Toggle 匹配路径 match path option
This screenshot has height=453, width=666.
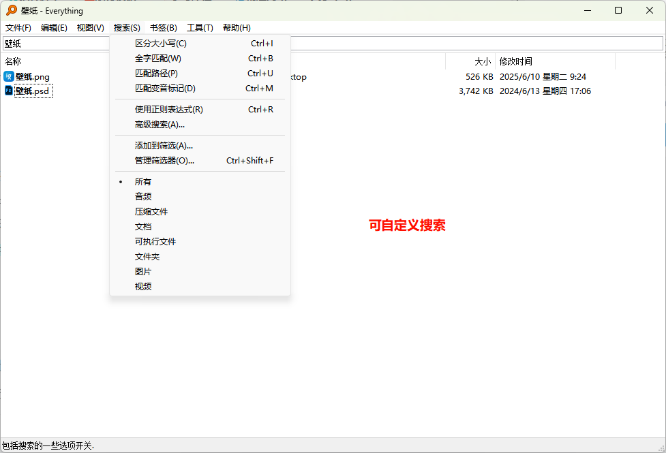pos(156,74)
